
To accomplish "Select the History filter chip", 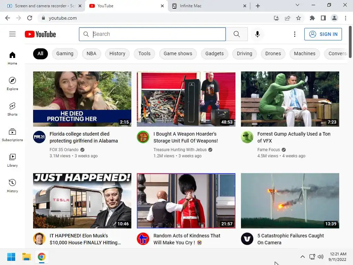I will click(x=117, y=53).
